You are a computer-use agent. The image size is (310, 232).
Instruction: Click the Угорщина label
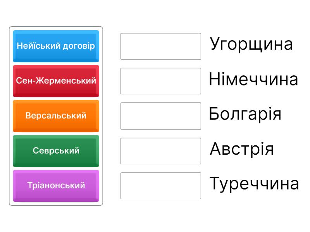pos(251,44)
